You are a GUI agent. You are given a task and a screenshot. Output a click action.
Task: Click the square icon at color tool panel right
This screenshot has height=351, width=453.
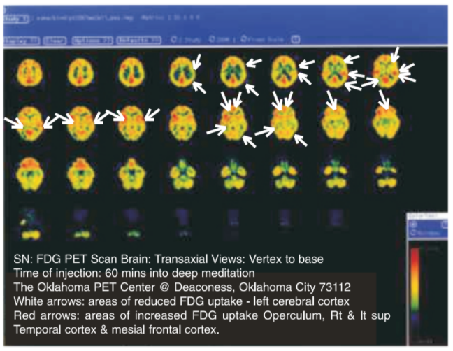coord(445,224)
